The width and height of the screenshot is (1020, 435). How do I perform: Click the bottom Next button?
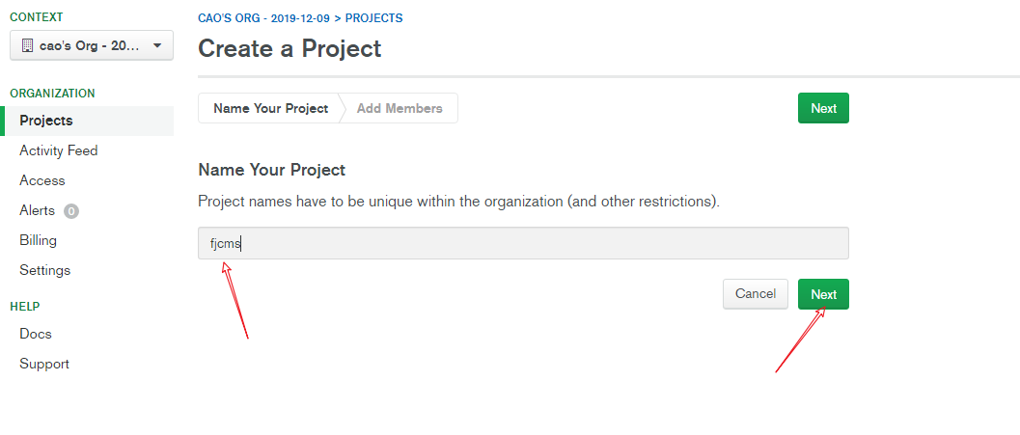tap(823, 294)
